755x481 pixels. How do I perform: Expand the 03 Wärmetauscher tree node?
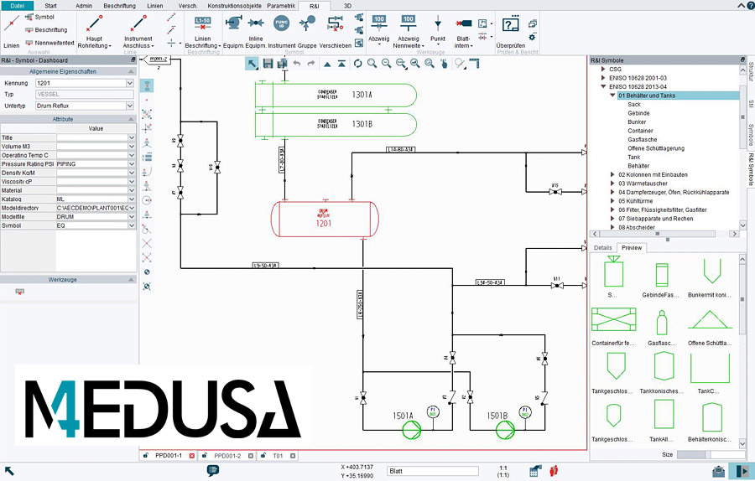[x=612, y=183]
